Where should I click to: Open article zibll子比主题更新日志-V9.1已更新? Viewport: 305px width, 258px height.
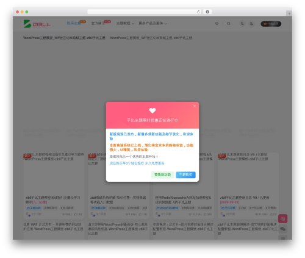tap(245, 199)
